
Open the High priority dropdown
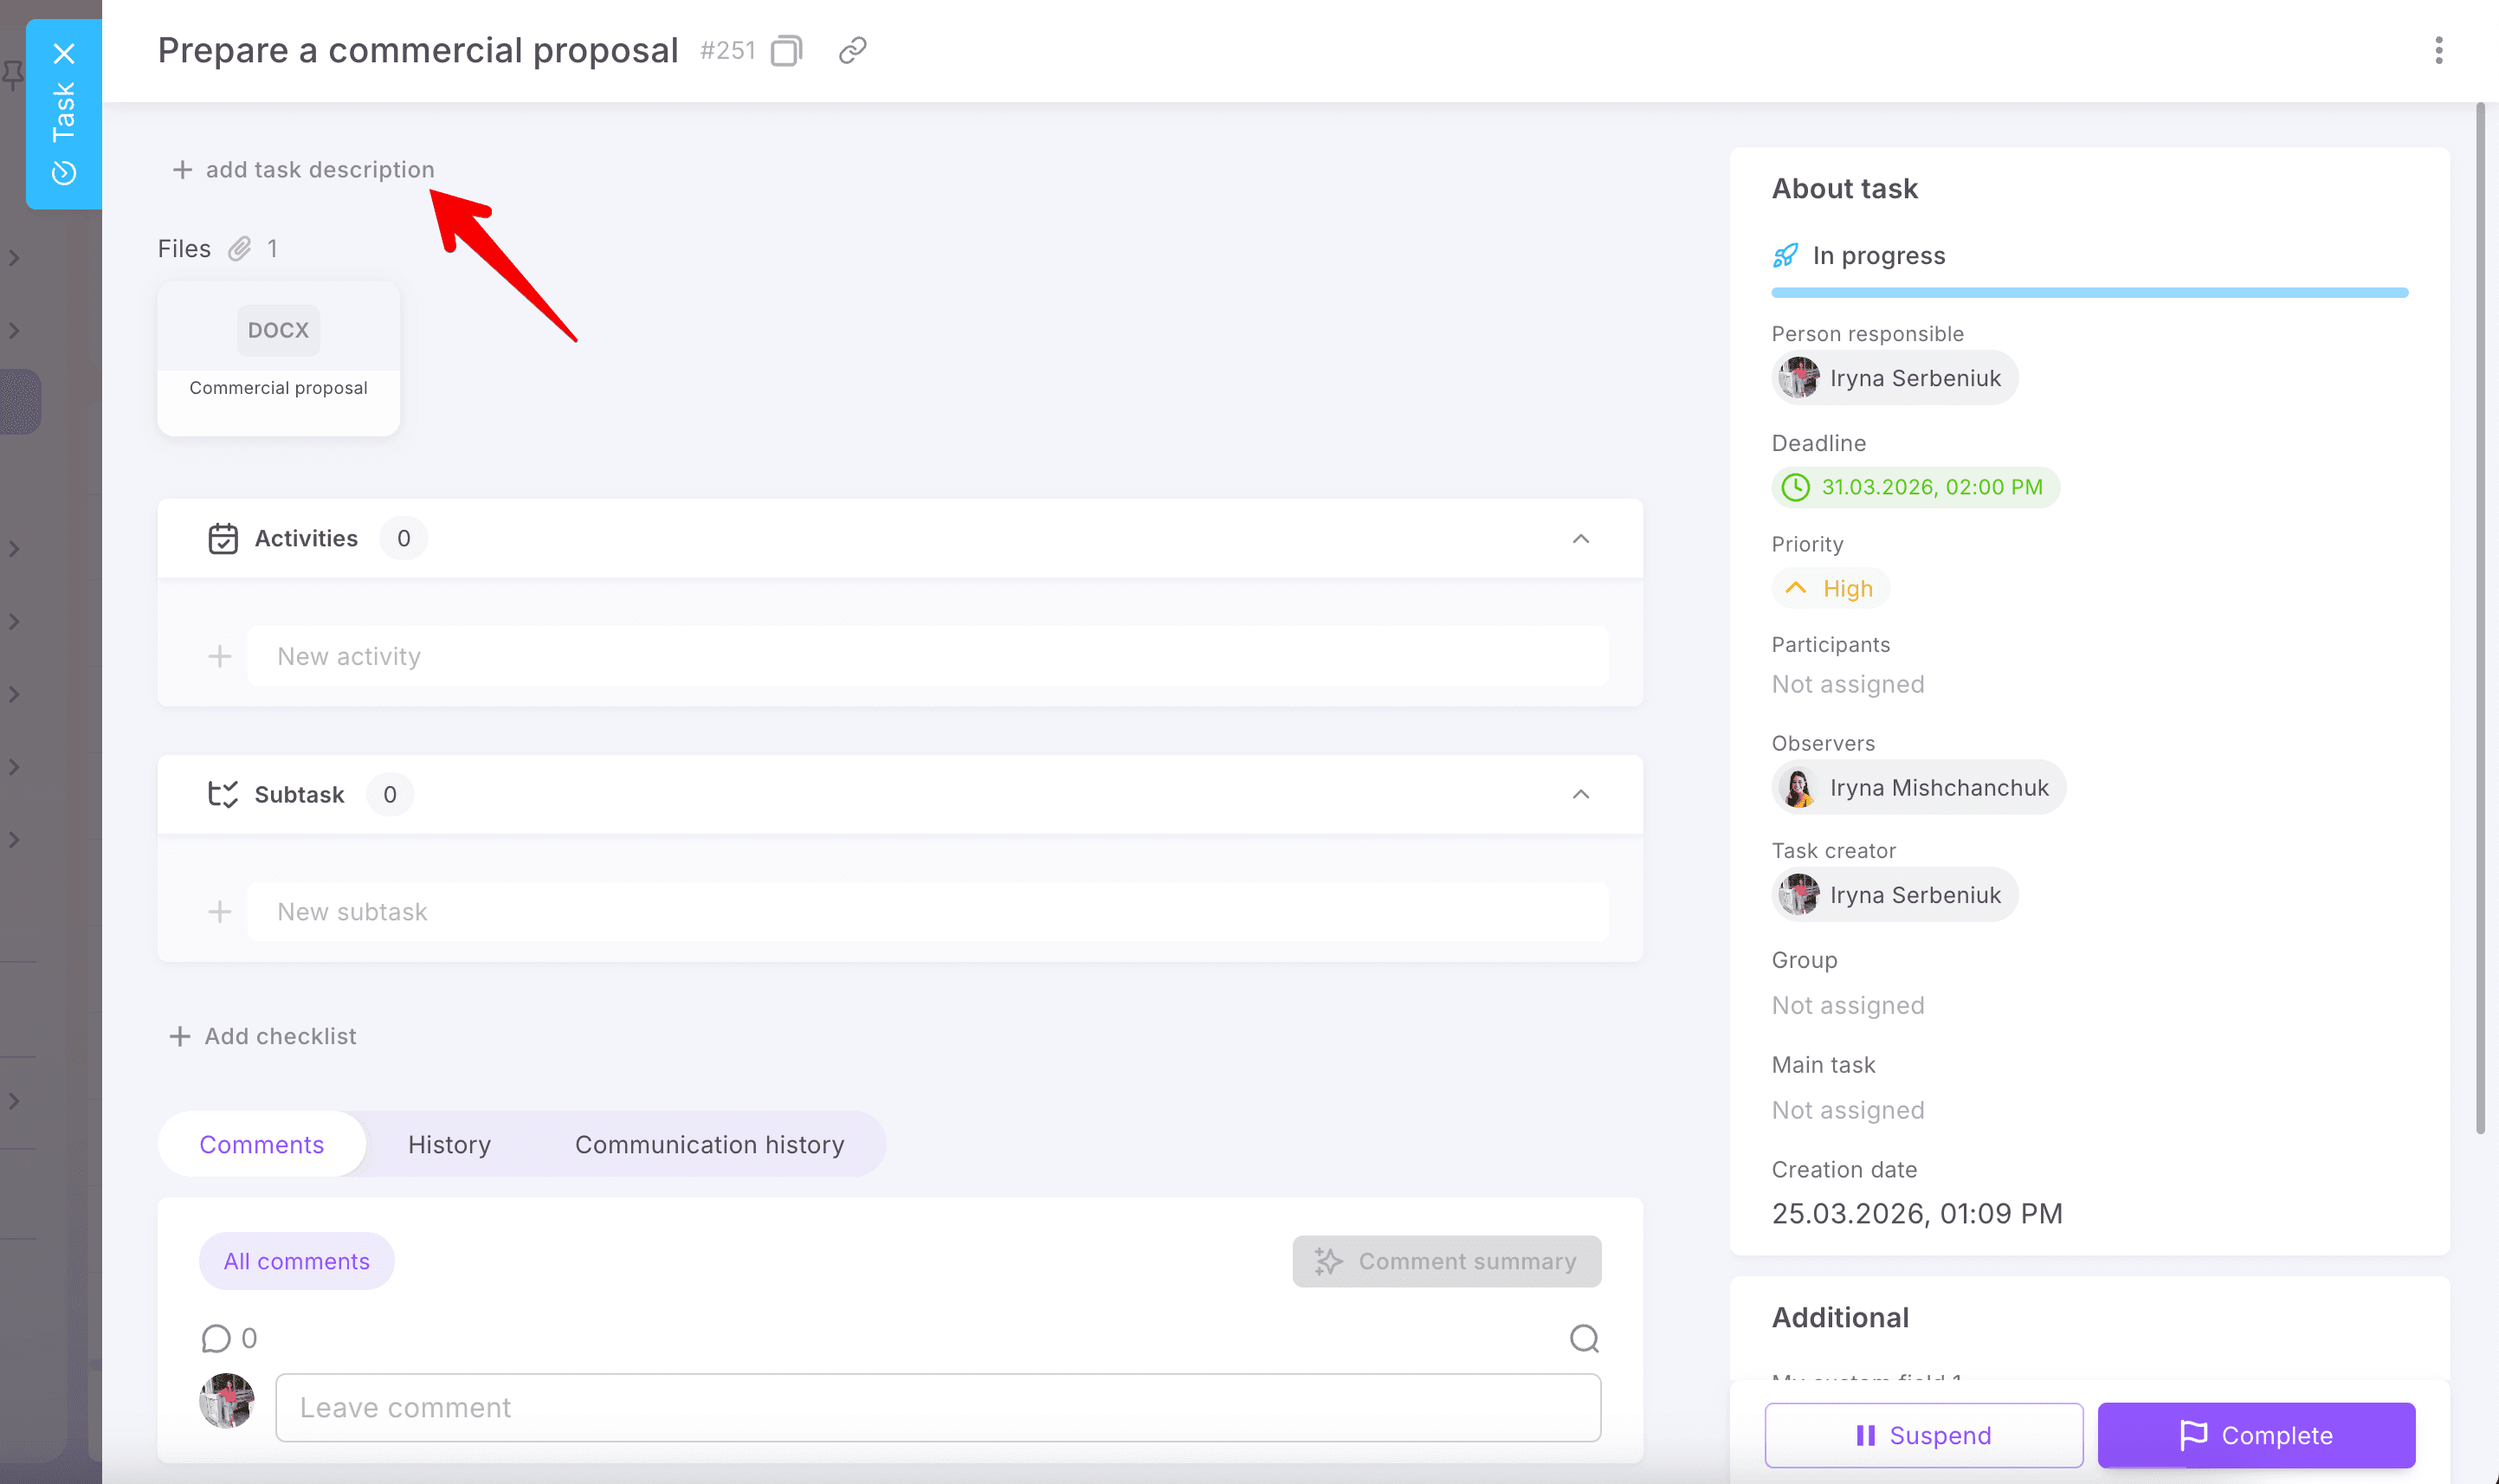coord(1830,588)
